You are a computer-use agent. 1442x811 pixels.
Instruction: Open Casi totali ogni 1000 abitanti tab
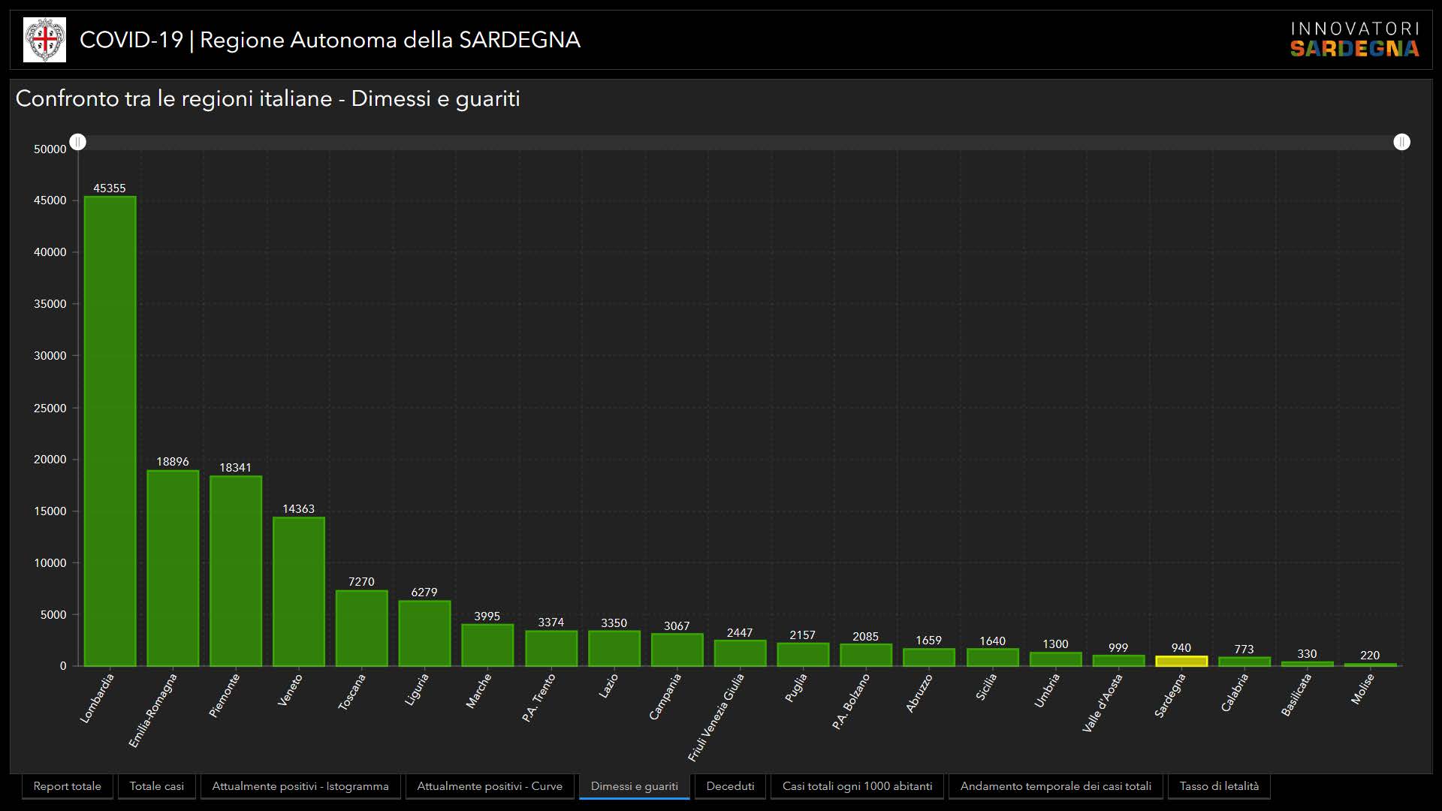pyautogui.click(x=857, y=786)
